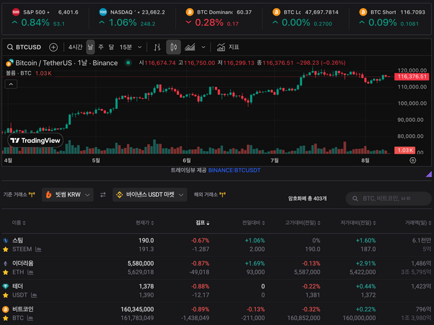Open the BINANCE:BTCUSDT link
This screenshot has width=434, height=325.
[234, 170]
